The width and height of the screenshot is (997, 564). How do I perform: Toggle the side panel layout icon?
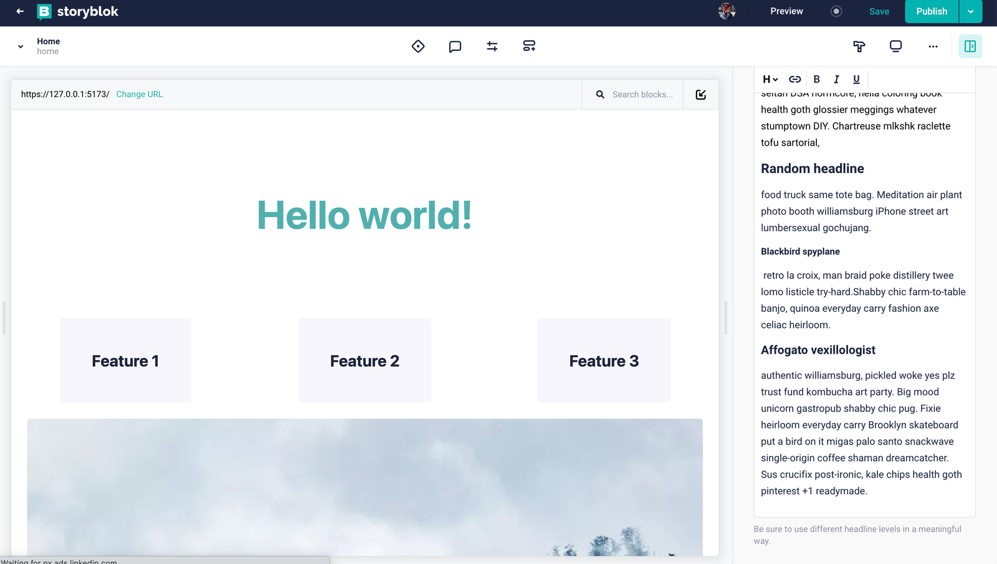[x=970, y=46]
